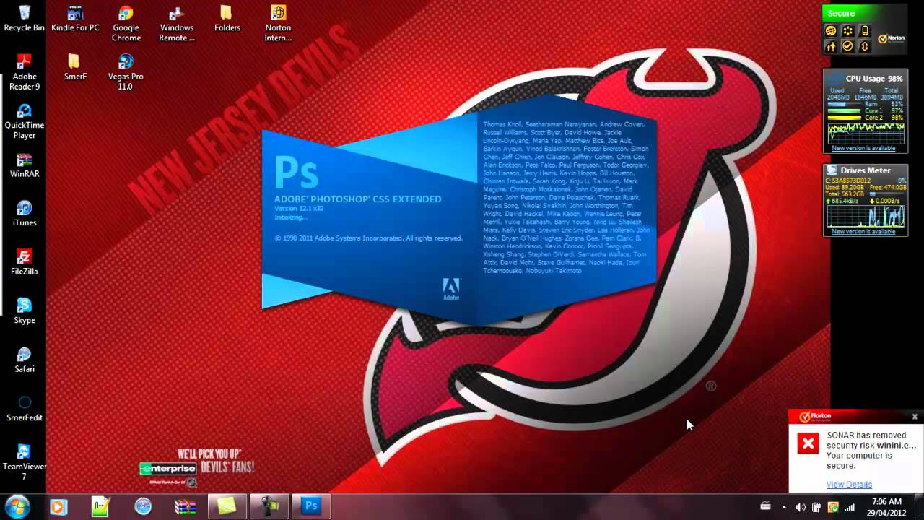Click the Adobe logo on Photoshop splash
Viewport: 924px width, 520px height.
(450, 289)
